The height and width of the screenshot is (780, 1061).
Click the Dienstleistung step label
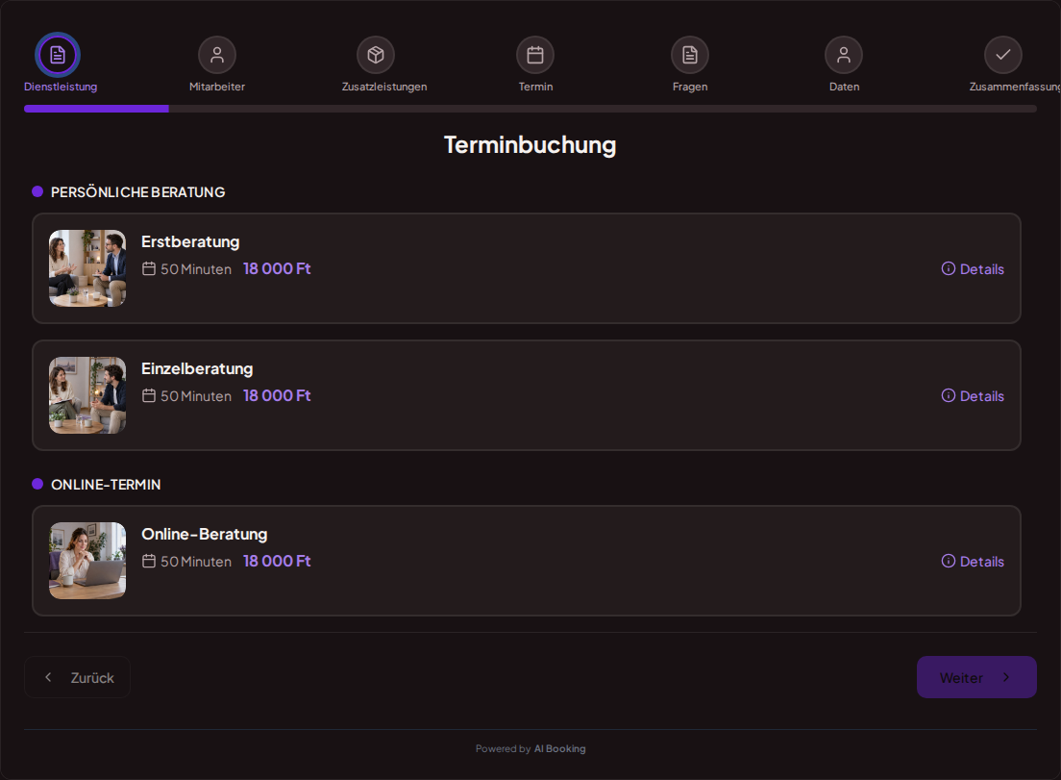coord(61,87)
